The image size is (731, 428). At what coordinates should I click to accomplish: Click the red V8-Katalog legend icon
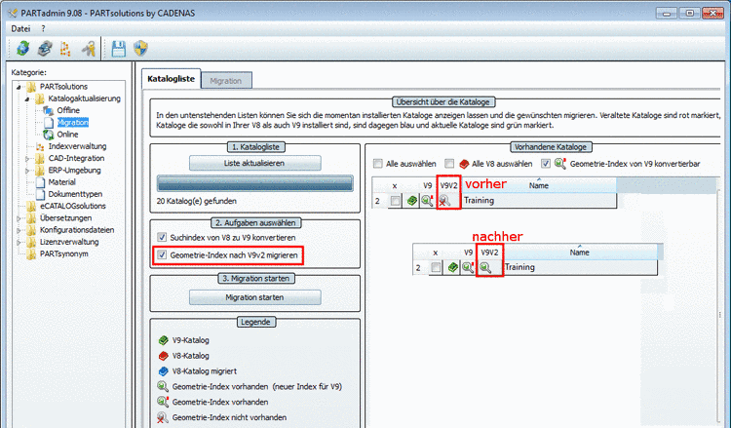pos(163,356)
